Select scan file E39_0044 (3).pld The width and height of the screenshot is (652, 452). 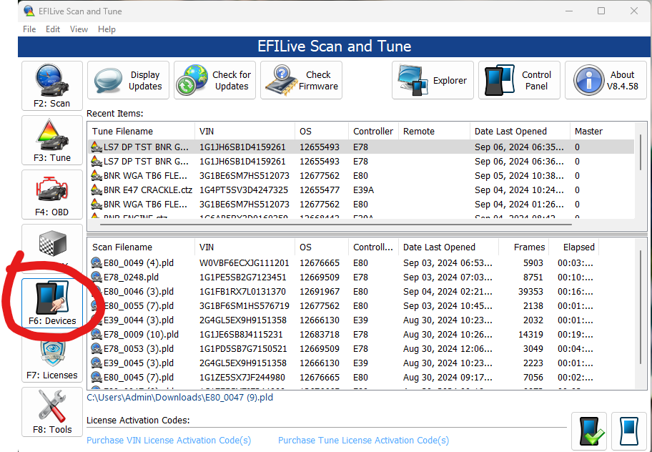pyautogui.click(x=361, y=320)
